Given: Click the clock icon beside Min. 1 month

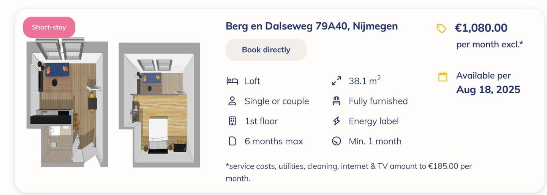Looking at the screenshot, I should click(337, 141).
